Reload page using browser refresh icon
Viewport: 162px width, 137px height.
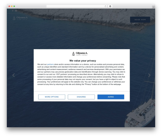[x=105, y=6]
